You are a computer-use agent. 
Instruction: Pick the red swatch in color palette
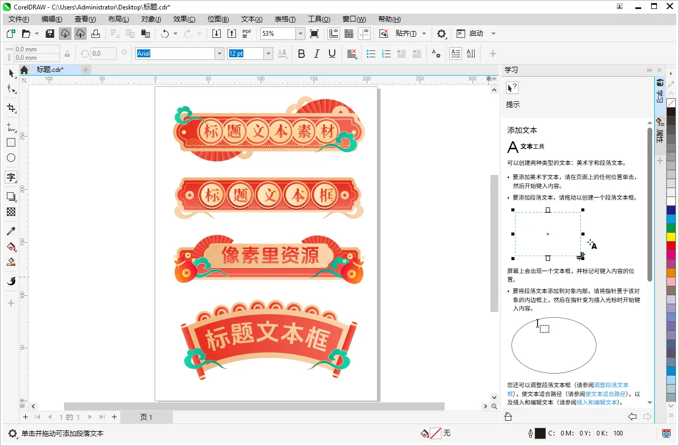pos(671,245)
